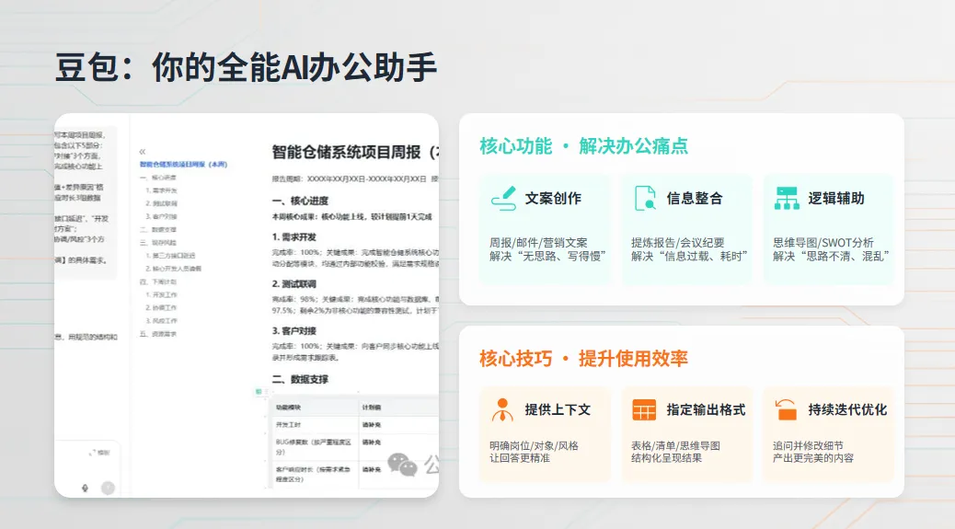Viewport: 955px width, 529px height.
Task: Click the 逻辑辅助 hierarchy chart icon
Action: [787, 199]
